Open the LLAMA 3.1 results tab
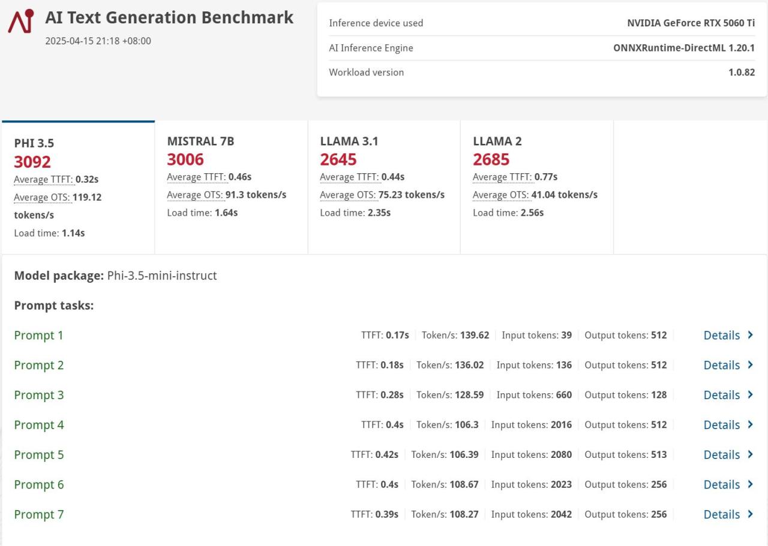The width and height of the screenshot is (768, 546). 349,141
